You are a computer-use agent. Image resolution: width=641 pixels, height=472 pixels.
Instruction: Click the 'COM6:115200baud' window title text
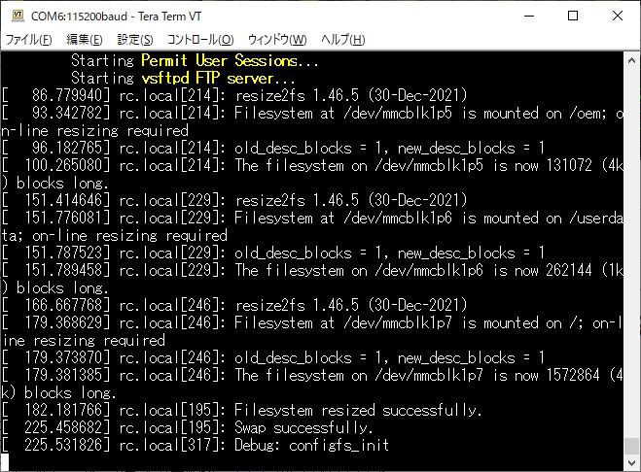pos(79,17)
